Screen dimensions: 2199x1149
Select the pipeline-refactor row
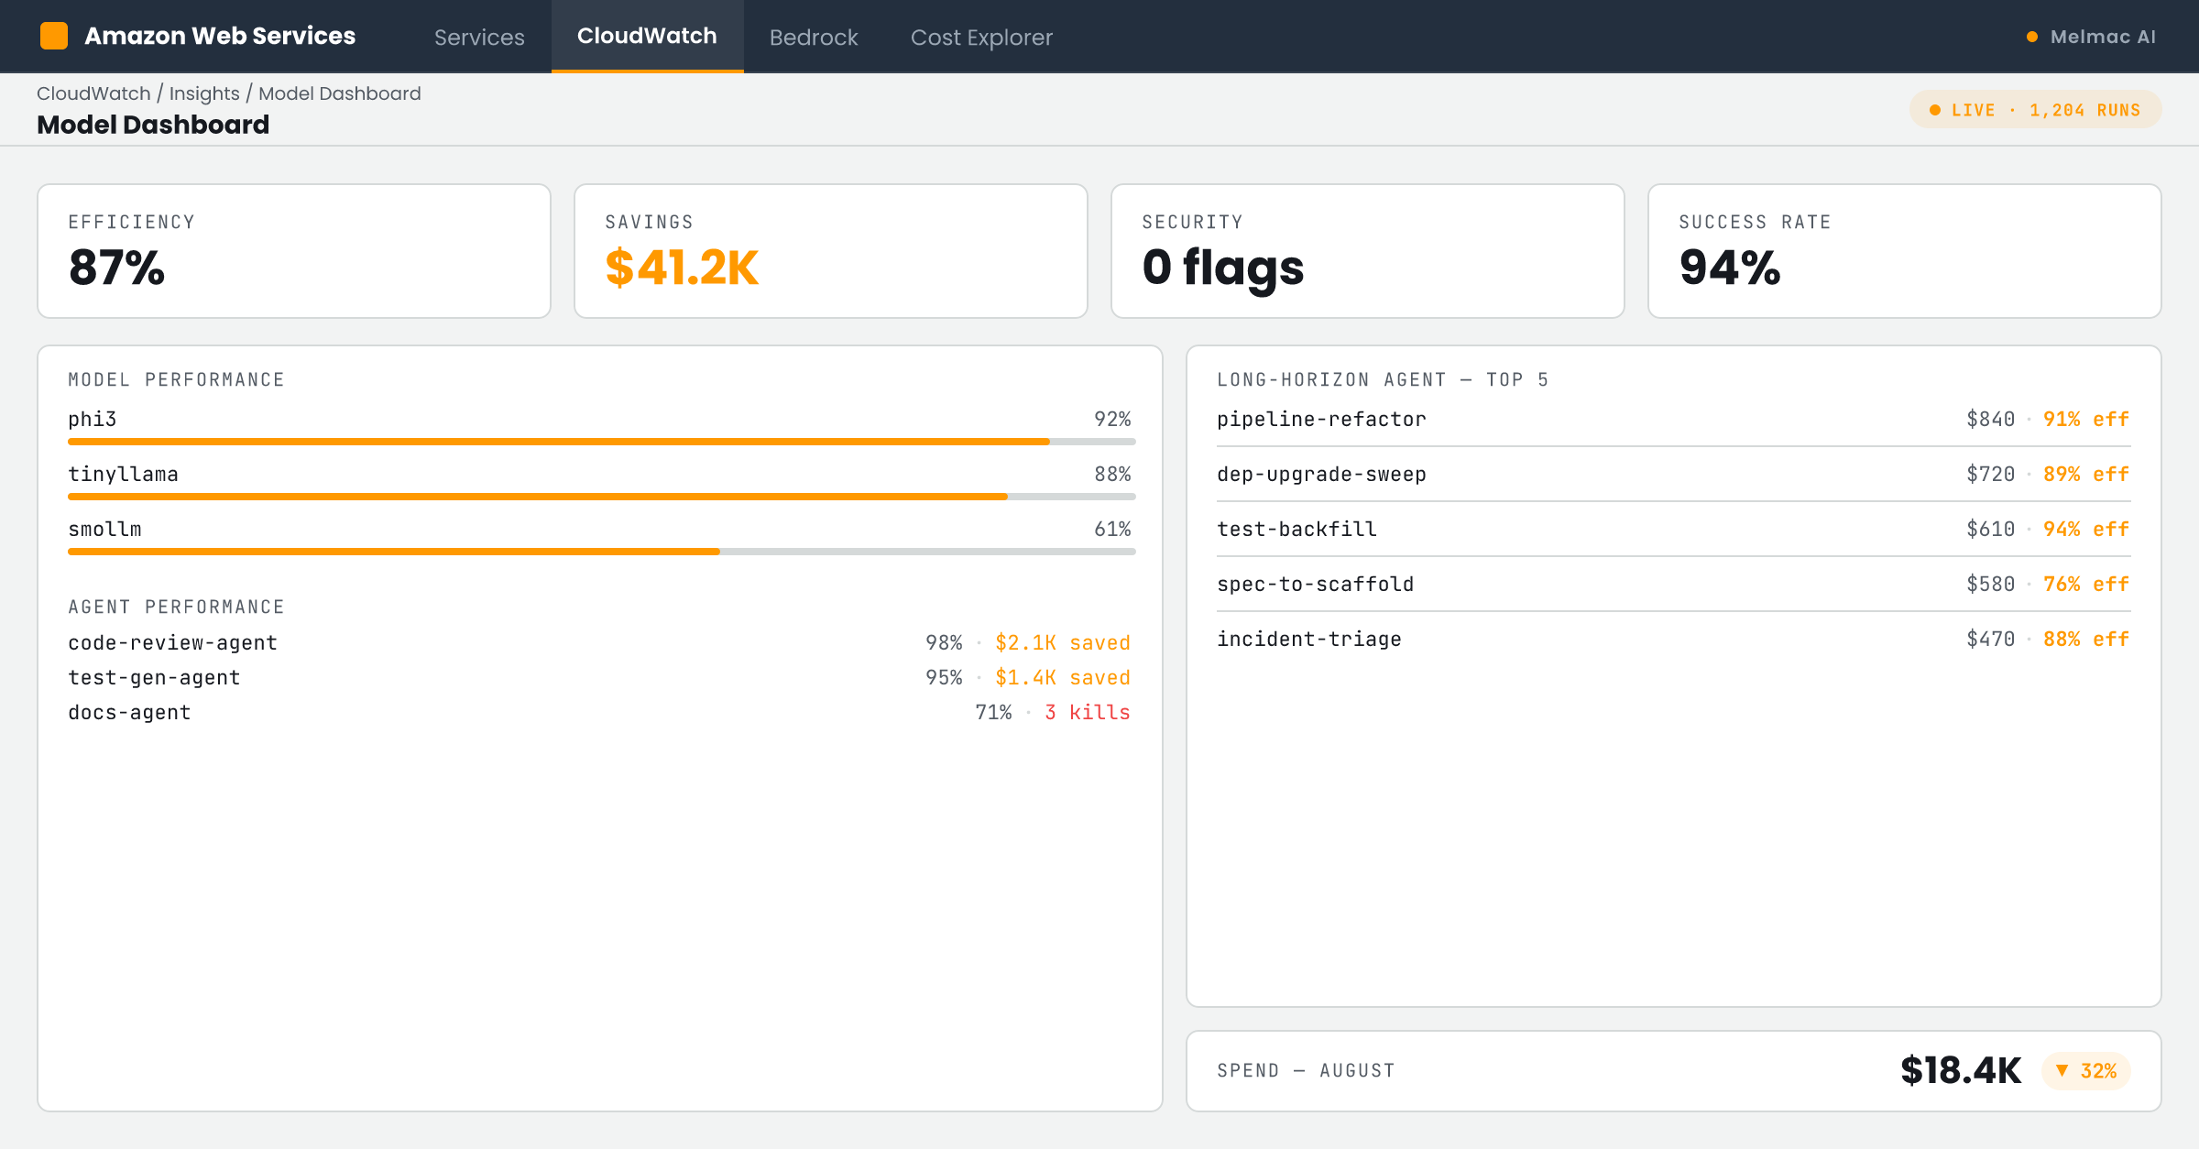[x=1673, y=420]
